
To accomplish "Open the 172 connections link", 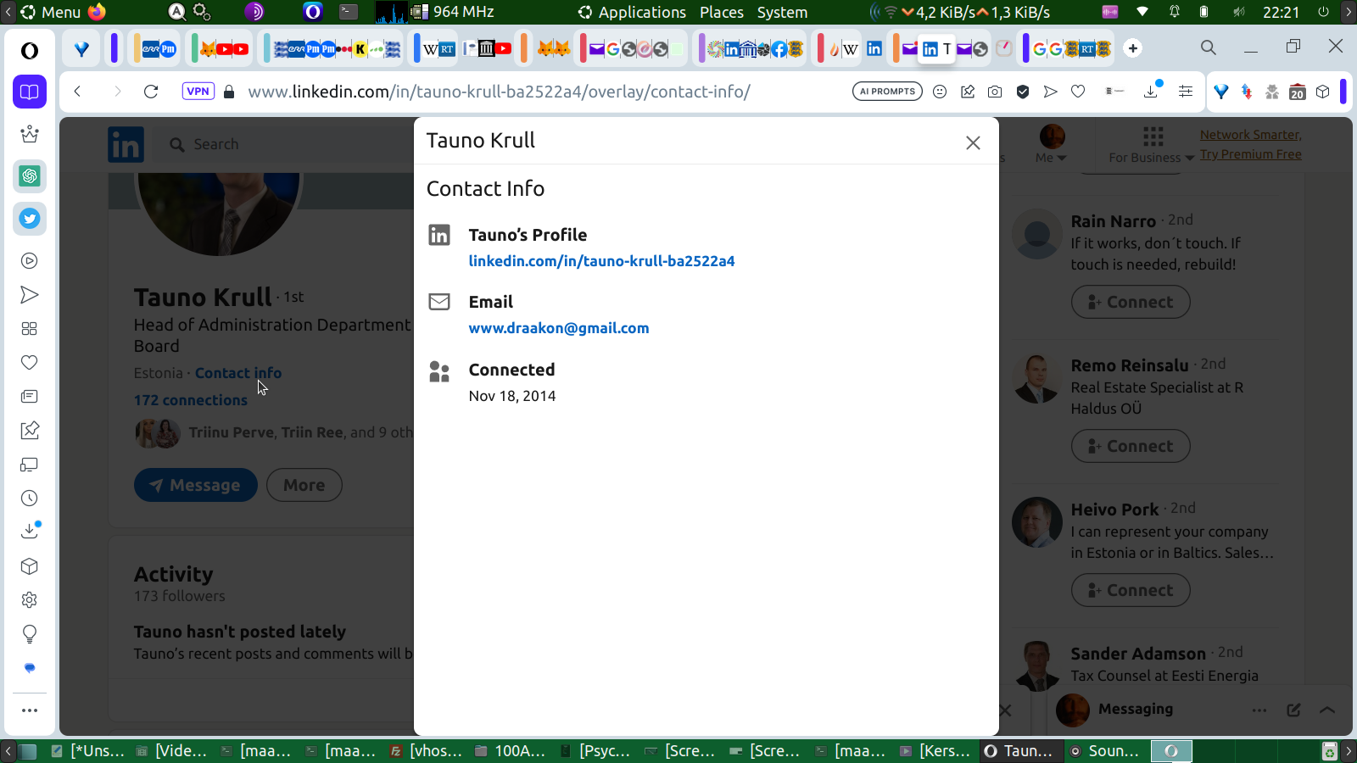I will [191, 400].
